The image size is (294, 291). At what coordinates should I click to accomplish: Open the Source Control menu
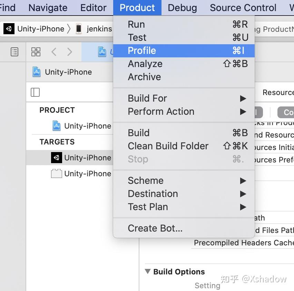pos(243,8)
